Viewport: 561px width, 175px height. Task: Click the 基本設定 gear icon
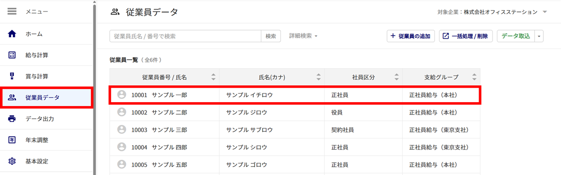pyautogui.click(x=12, y=161)
